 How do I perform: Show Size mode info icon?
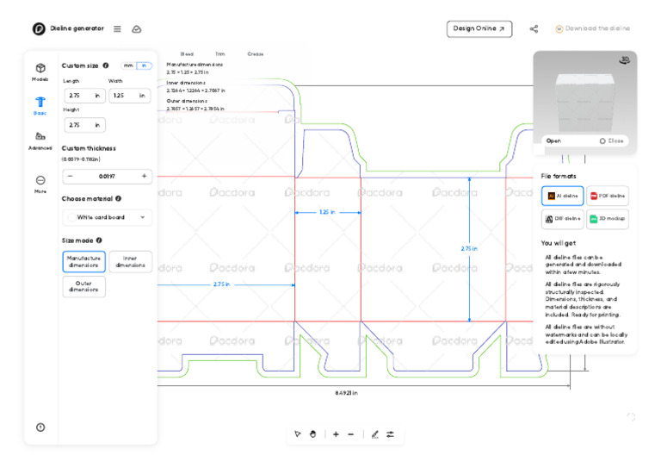(x=99, y=240)
